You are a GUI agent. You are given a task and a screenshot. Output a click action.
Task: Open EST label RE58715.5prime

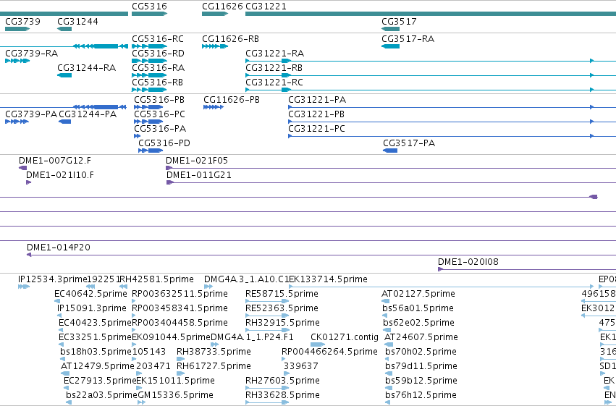pos(282,294)
